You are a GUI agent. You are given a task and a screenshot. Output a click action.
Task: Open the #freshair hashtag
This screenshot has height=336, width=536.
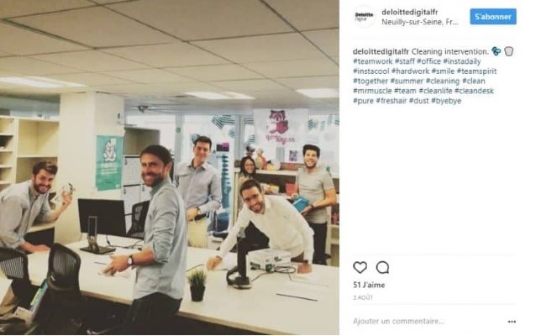[x=391, y=101]
